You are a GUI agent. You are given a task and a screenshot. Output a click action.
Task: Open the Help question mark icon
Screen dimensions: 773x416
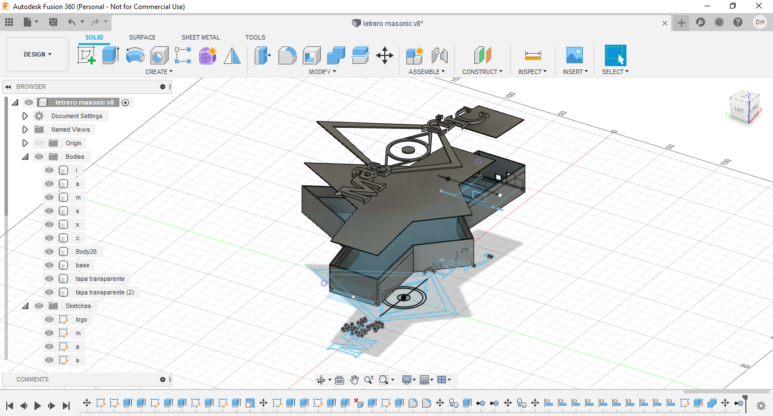pyautogui.click(x=737, y=22)
